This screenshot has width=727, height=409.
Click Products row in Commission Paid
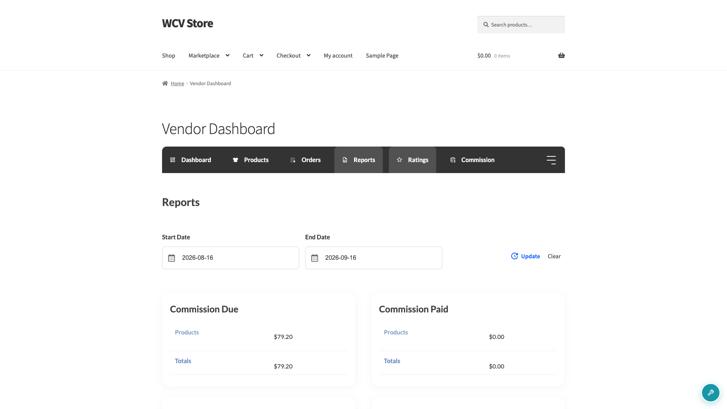coord(468,336)
